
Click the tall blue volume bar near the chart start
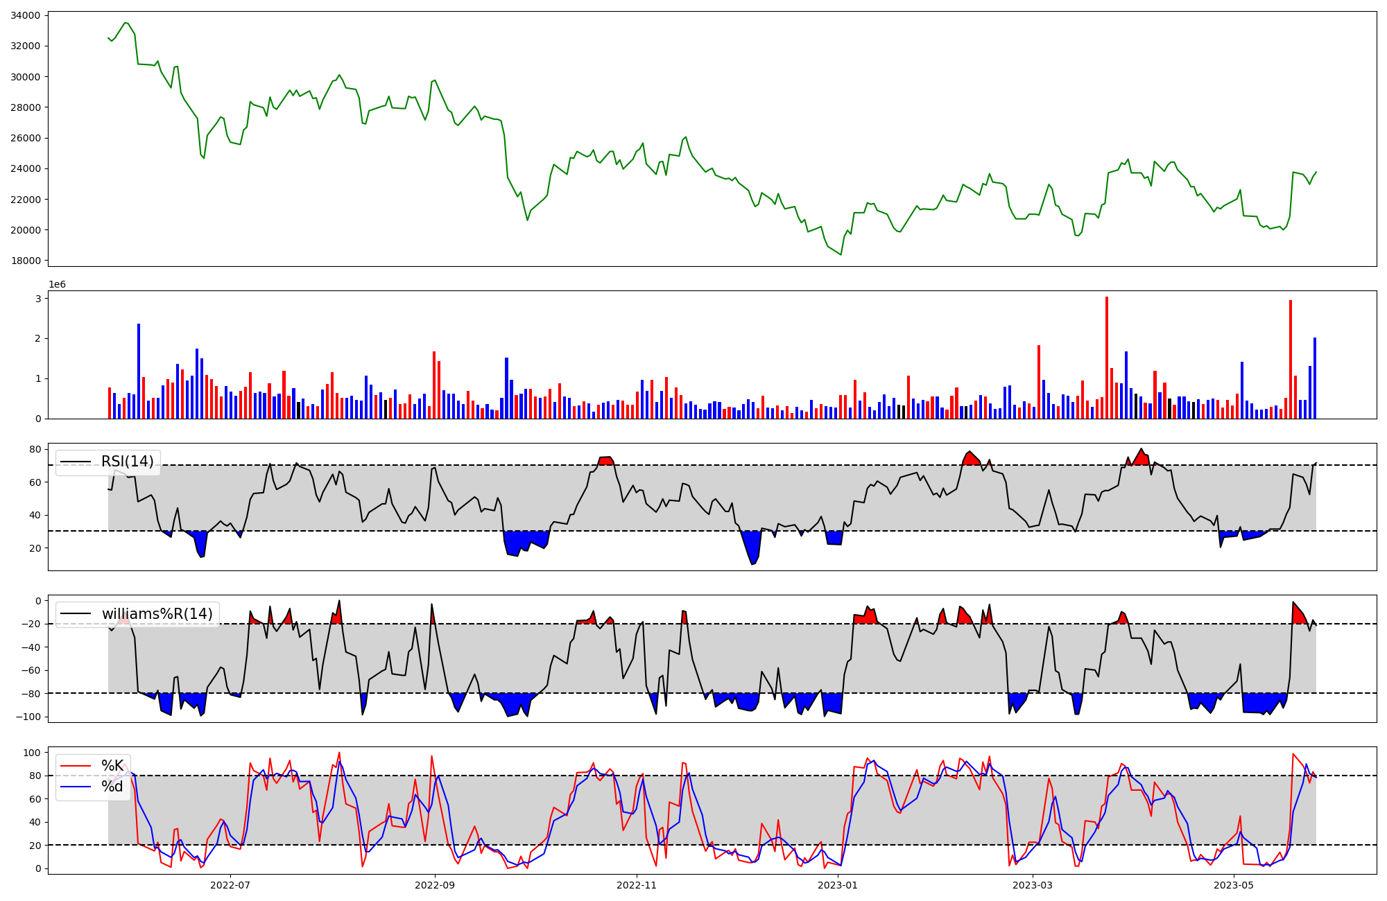[x=139, y=371]
